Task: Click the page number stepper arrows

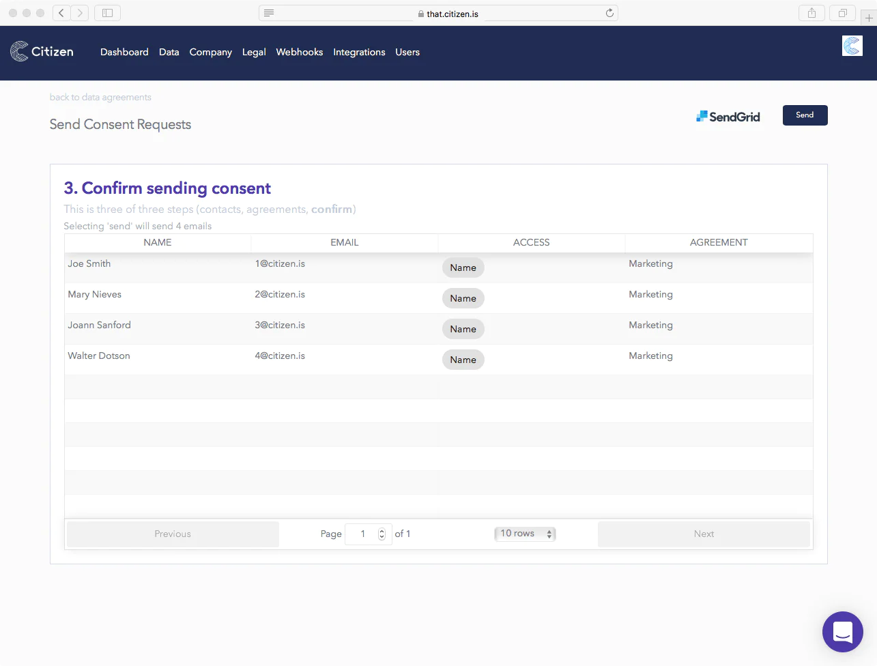Action: [x=382, y=534]
